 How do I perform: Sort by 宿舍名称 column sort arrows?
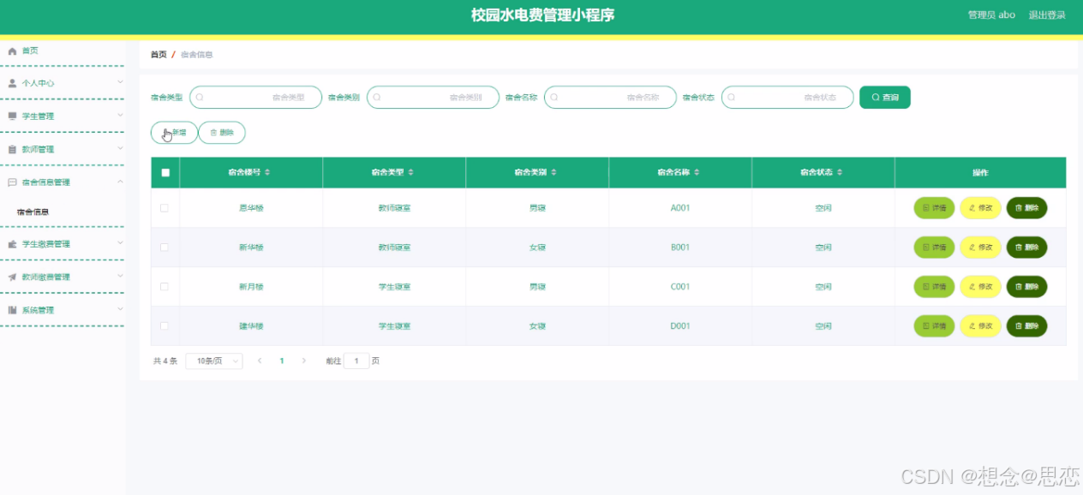click(697, 172)
